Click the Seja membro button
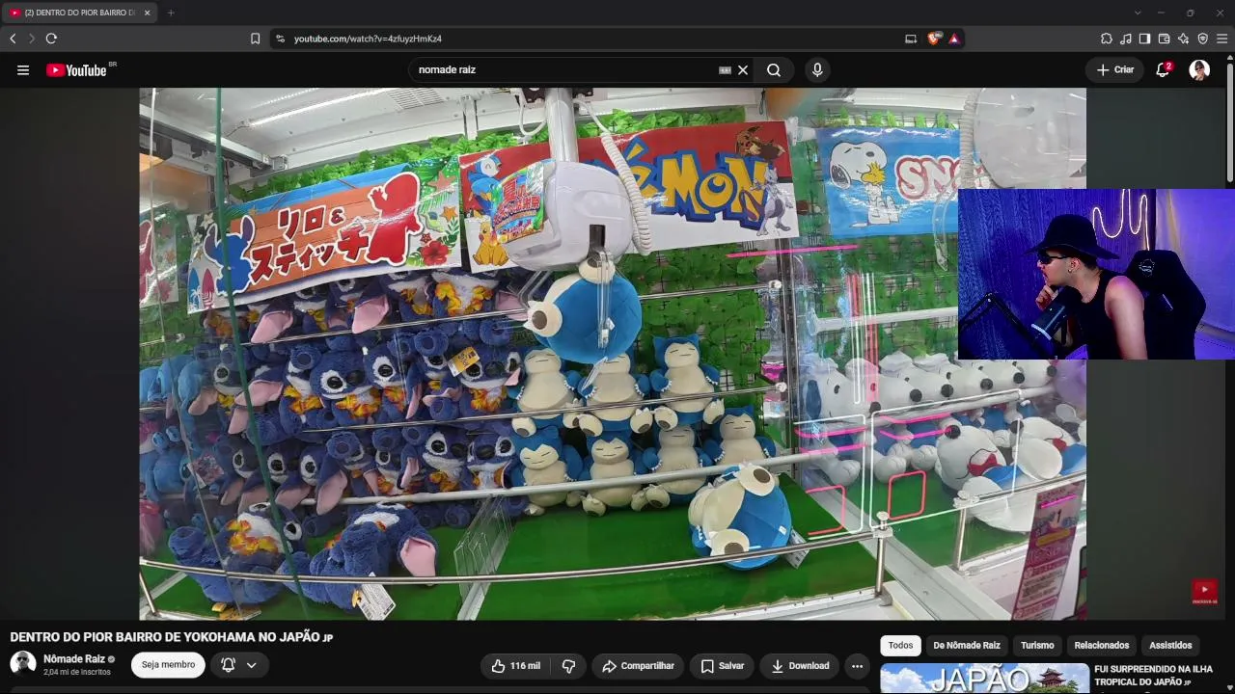This screenshot has height=694, width=1235. pyautogui.click(x=168, y=665)
